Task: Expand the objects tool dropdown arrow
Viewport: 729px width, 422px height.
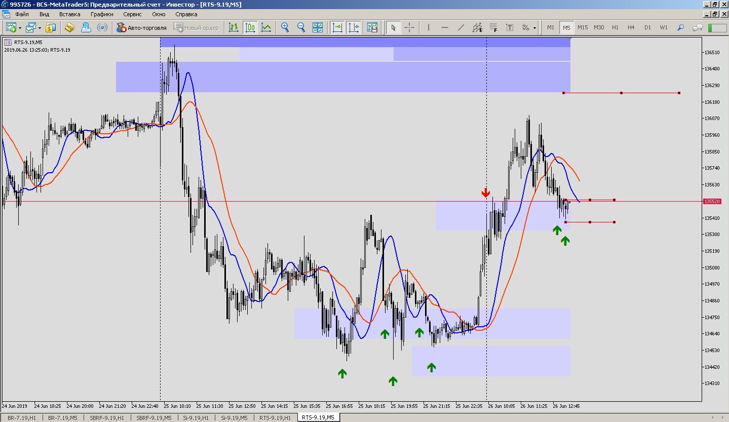Action: tap(535, 28)
